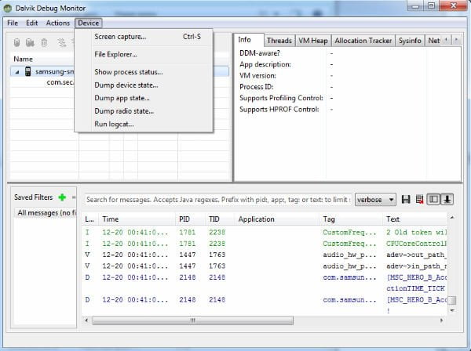The height and width of the screenshot is (351, 471).
Task: Click the VM version info label
Action: point(257,76)
